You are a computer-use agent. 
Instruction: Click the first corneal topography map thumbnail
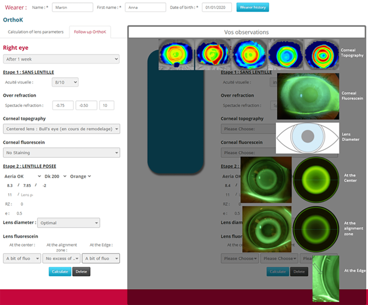click(x=177, y=54)
